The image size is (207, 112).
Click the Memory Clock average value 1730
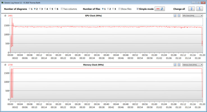coord(10,65)
